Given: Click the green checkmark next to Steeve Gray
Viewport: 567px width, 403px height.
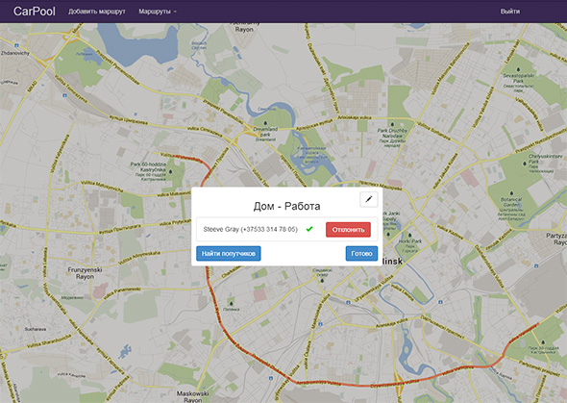Looking at the screenshot, I should [309, 229].
